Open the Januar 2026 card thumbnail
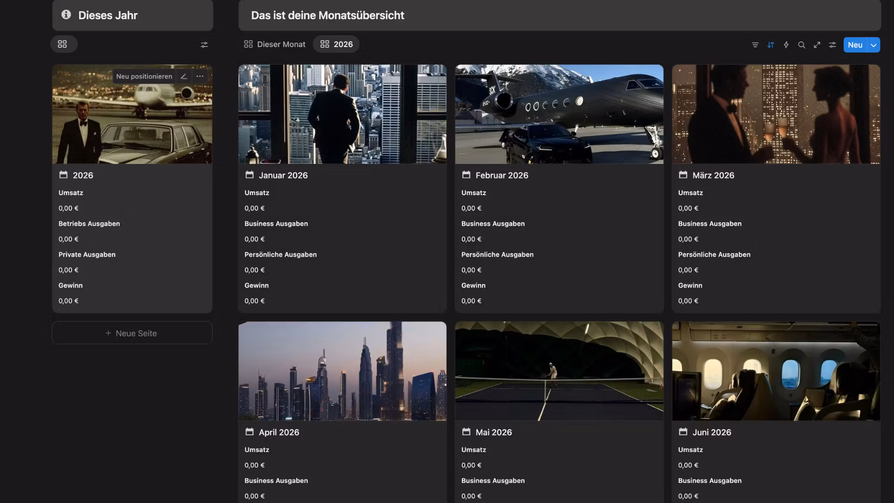894x503 pixels. [x=342, y=114]
